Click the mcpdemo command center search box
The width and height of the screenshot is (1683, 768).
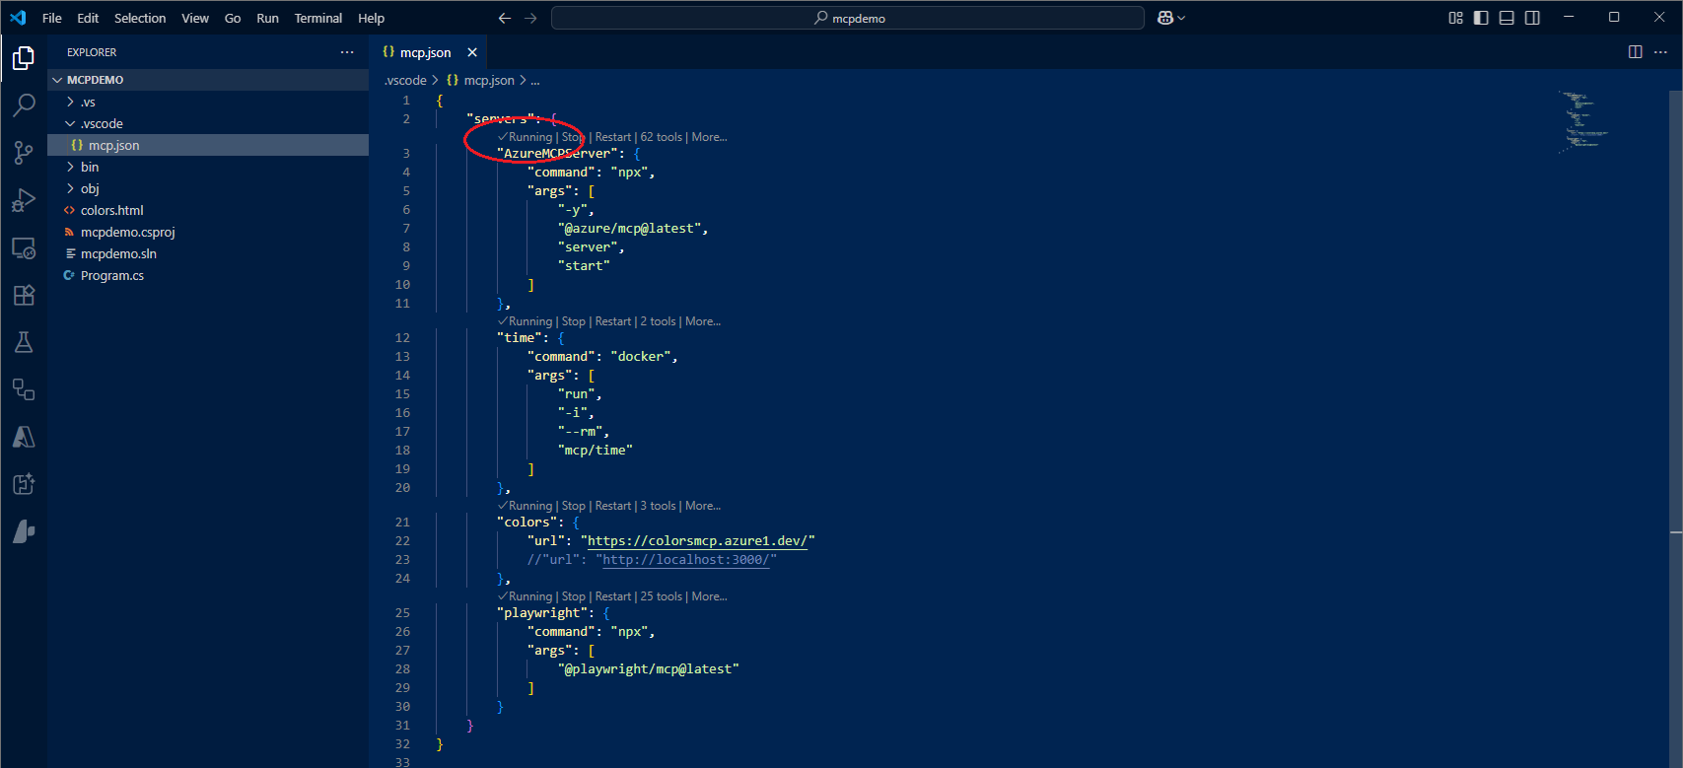[848, 18]
